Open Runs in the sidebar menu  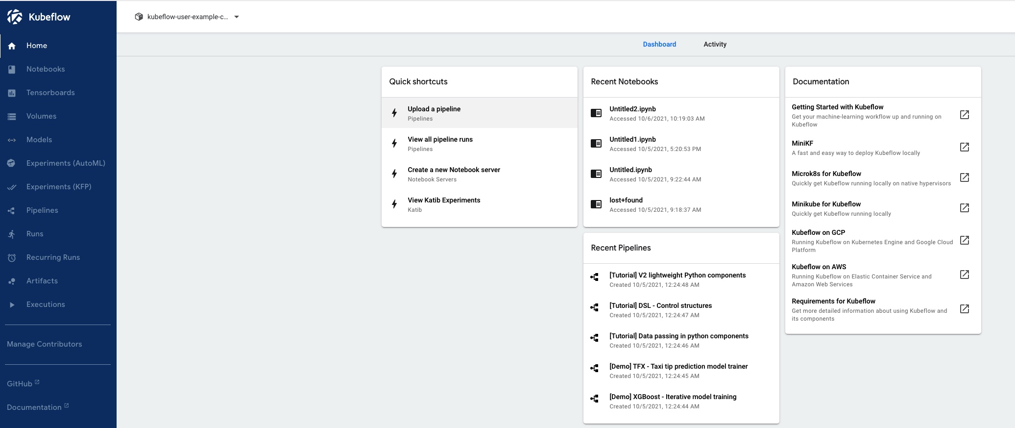(58, 234)
